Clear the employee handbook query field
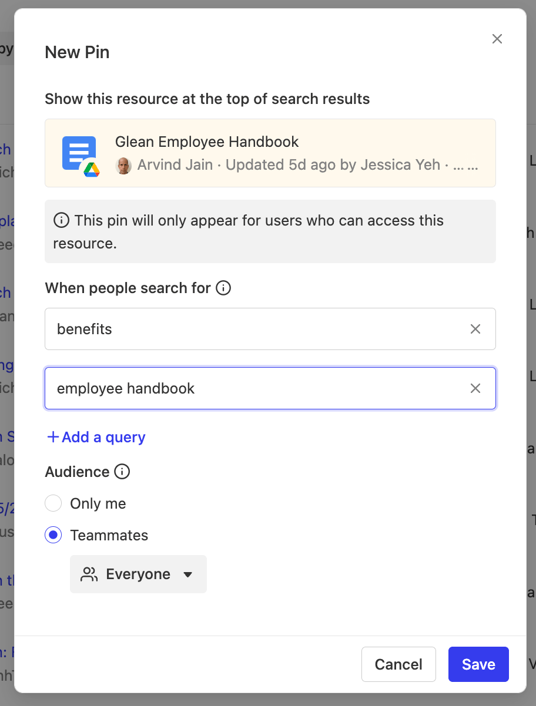The width and height of the screenshot is (536, 706). [475, 388]
